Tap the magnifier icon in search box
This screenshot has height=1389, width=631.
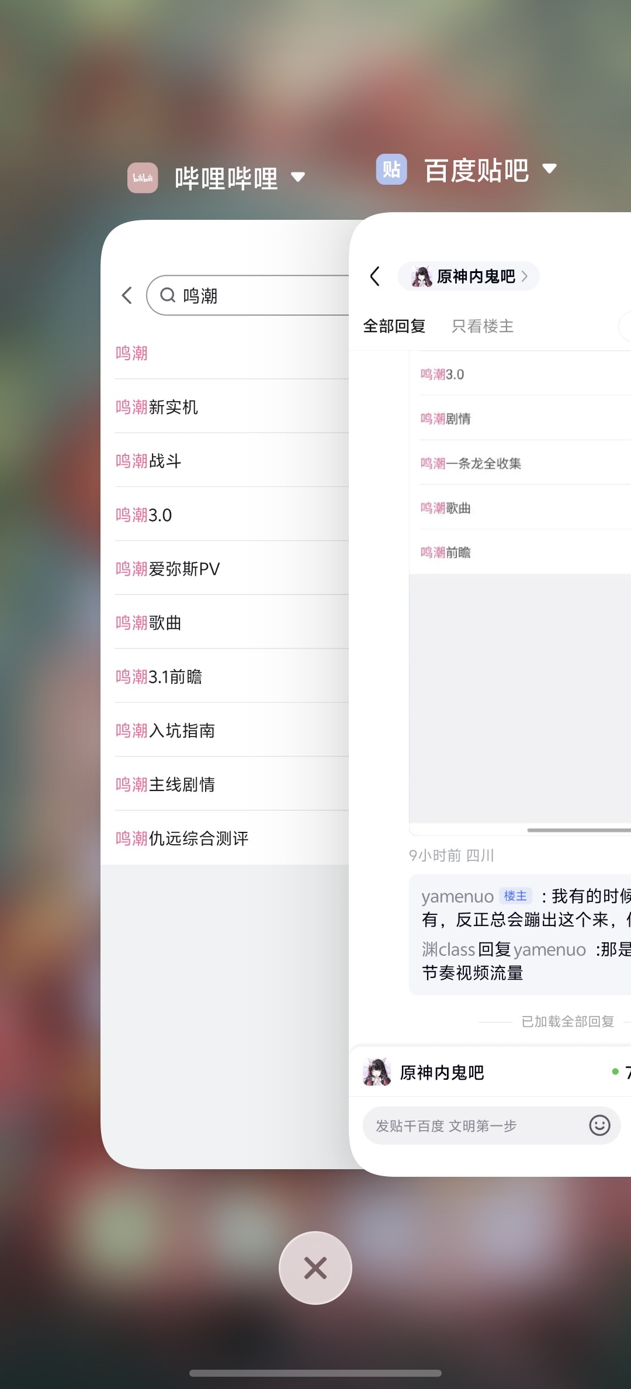[x=168, y=295]
